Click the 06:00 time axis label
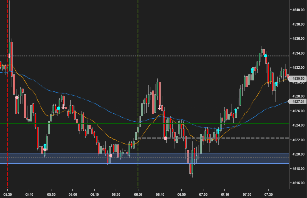 [x=73, y=195]
